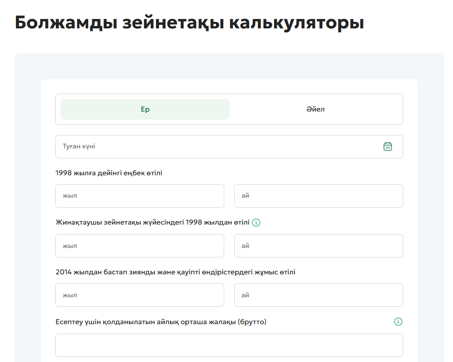Click жыл field under Жинақтаушы зейнетақы жүйесі
453x362 pixels.
tap(140, 245)
